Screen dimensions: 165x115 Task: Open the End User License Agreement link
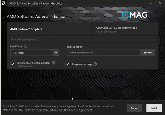point(55,110)
